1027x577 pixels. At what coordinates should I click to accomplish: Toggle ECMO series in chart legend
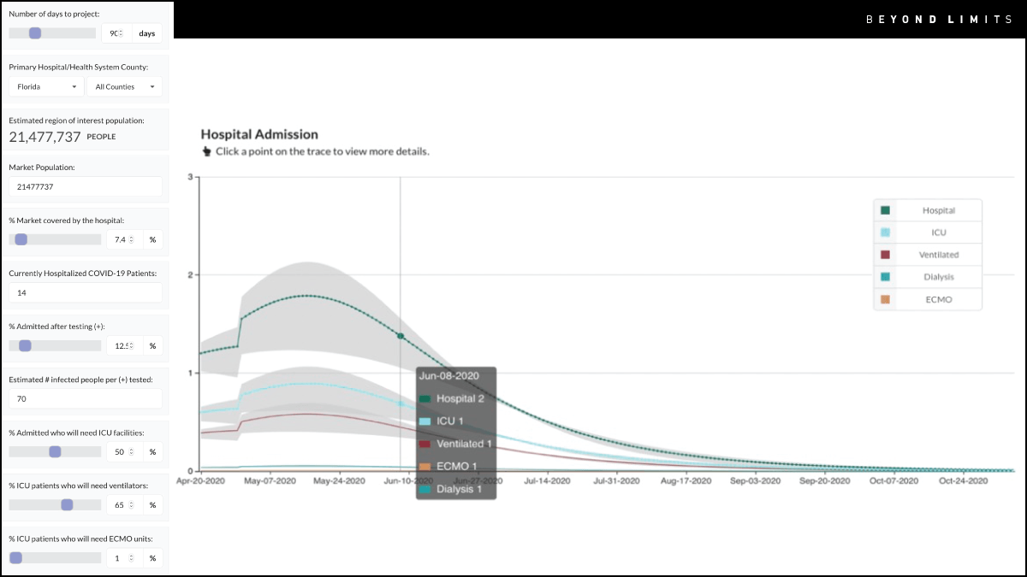[x=928, y=299]
